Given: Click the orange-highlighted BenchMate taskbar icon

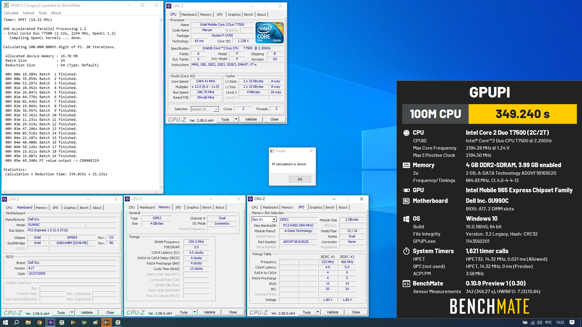Looking at the screenshot, I should click(106, 322).
